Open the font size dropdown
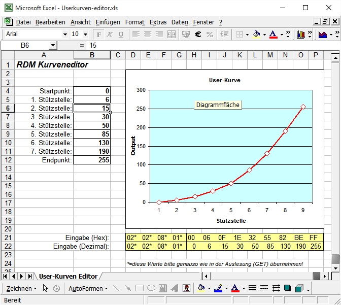Image resolution: width=341 pixels, height=305 pixels. pos(85,35)
